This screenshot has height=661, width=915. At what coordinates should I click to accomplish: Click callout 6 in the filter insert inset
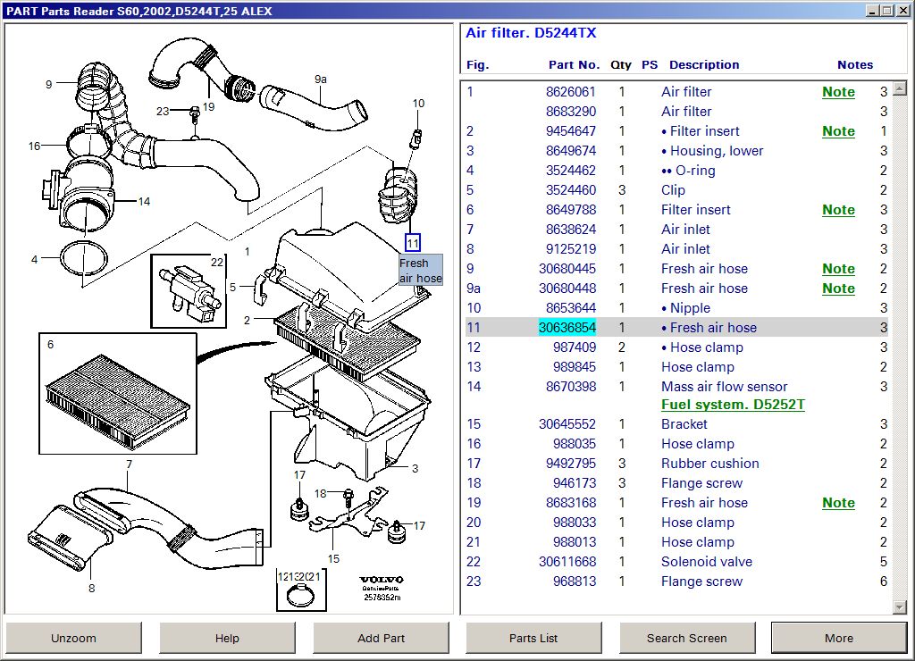click(50, 344)
